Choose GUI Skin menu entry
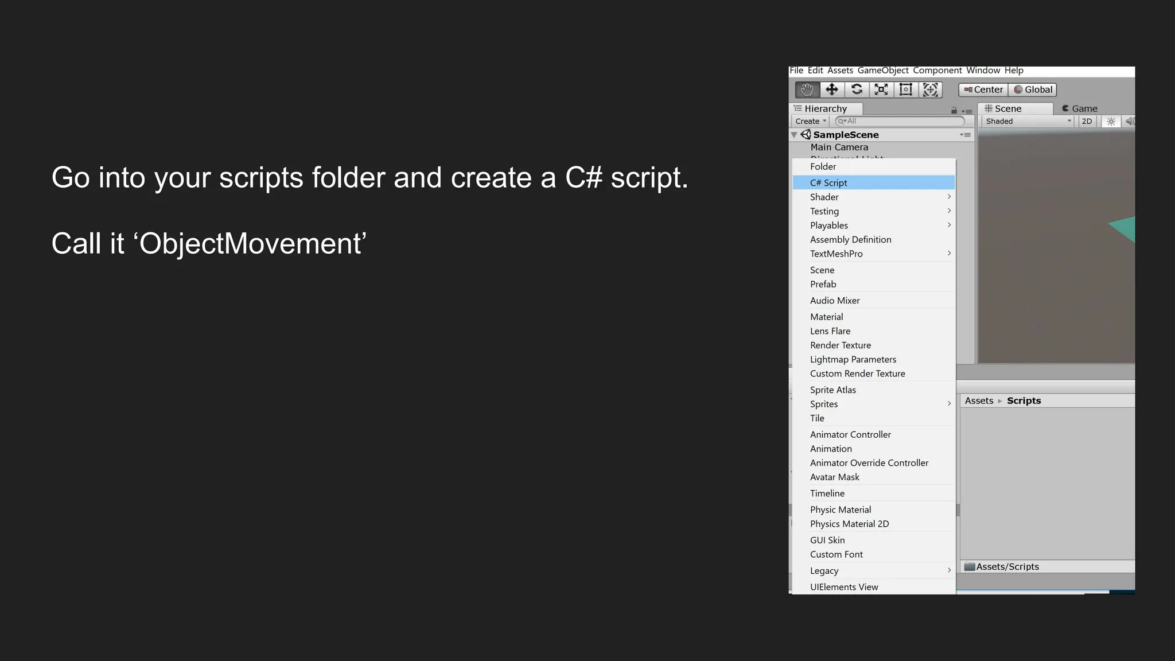This screenshot has width=1175, height=661. [x=874, y=541]
